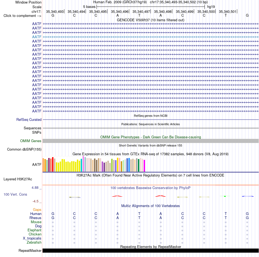The width and height of the screenshot is (259, 257).
Task: Click 'RefSeq genes from NCBI' title
Action: coord(150,116)
